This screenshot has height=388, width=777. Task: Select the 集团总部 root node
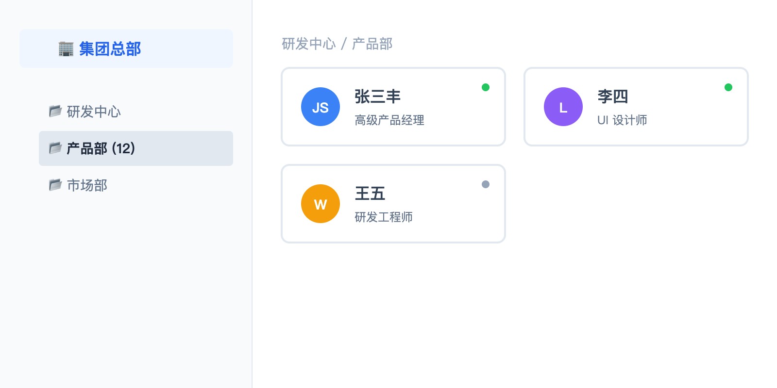[110, 49]
